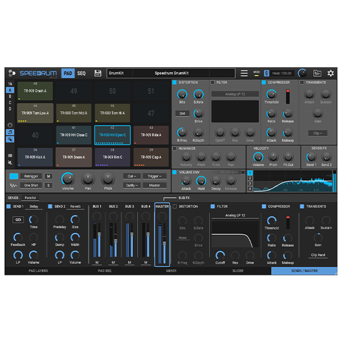Select the TR-909 Snare A pad
Viewport: 342px width, 342px height.
(x=74, y=157)
